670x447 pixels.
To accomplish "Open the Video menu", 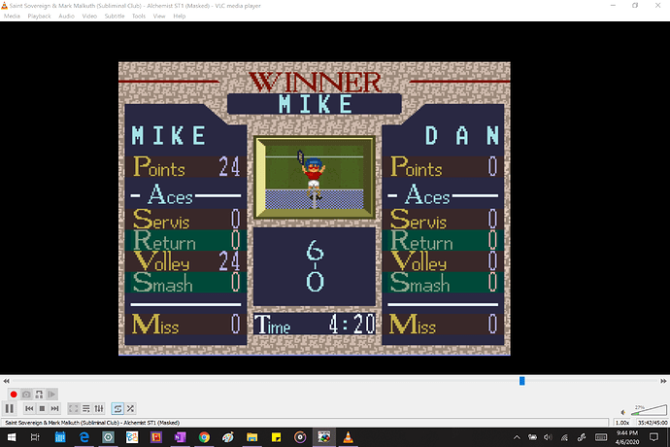I will click(89, 17).
